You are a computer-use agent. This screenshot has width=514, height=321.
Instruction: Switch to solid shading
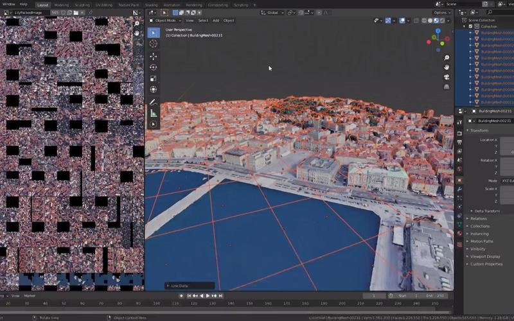click(x=430, y=21)
